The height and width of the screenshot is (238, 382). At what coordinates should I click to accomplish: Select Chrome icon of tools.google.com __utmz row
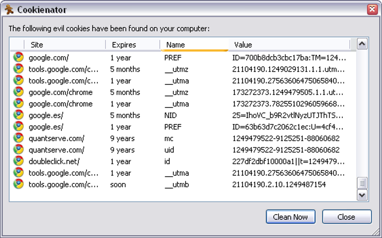18,69
